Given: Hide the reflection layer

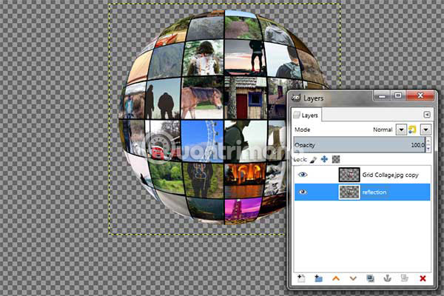Looking at the screenshot, I should click(x=303, y=192).
